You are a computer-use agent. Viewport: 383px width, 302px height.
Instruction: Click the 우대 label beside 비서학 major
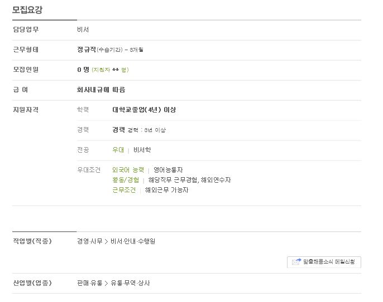point(118,150)
